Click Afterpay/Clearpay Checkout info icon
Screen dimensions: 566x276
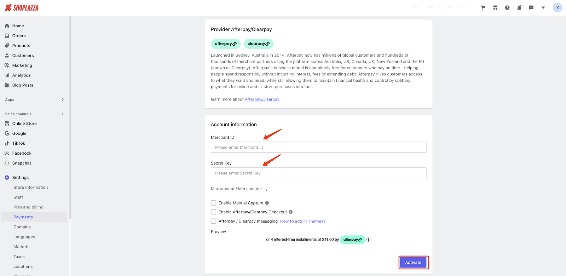291,212
